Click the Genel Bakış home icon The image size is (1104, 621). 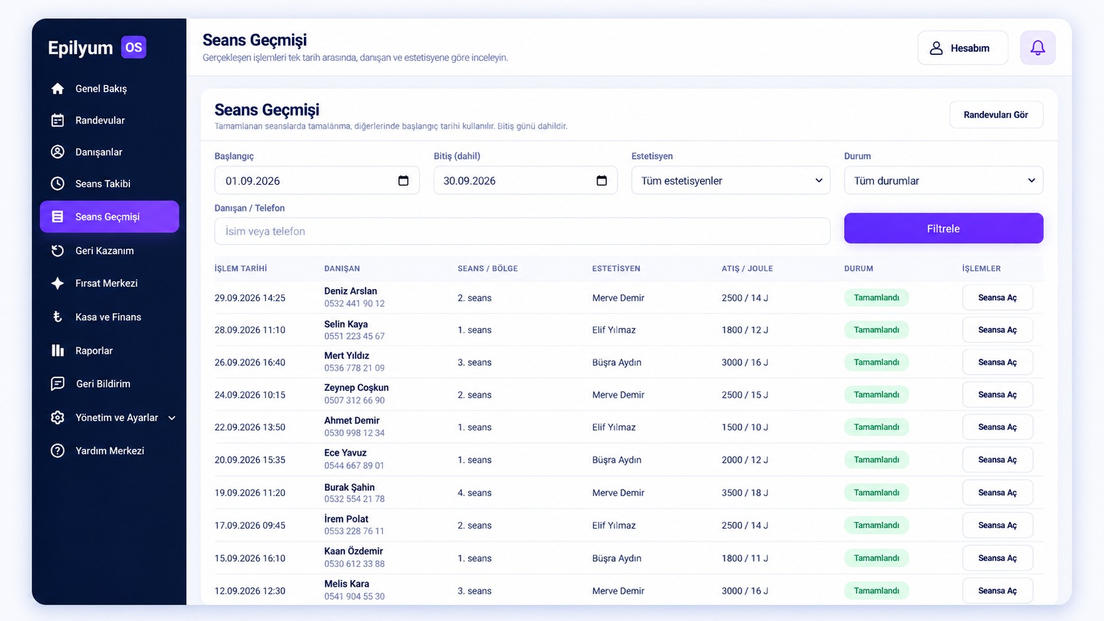pos(57,88)
